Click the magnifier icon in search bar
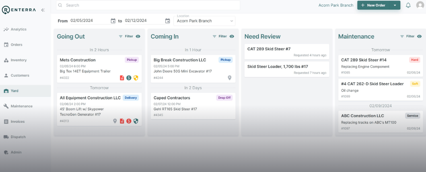 tap(60, 5)
